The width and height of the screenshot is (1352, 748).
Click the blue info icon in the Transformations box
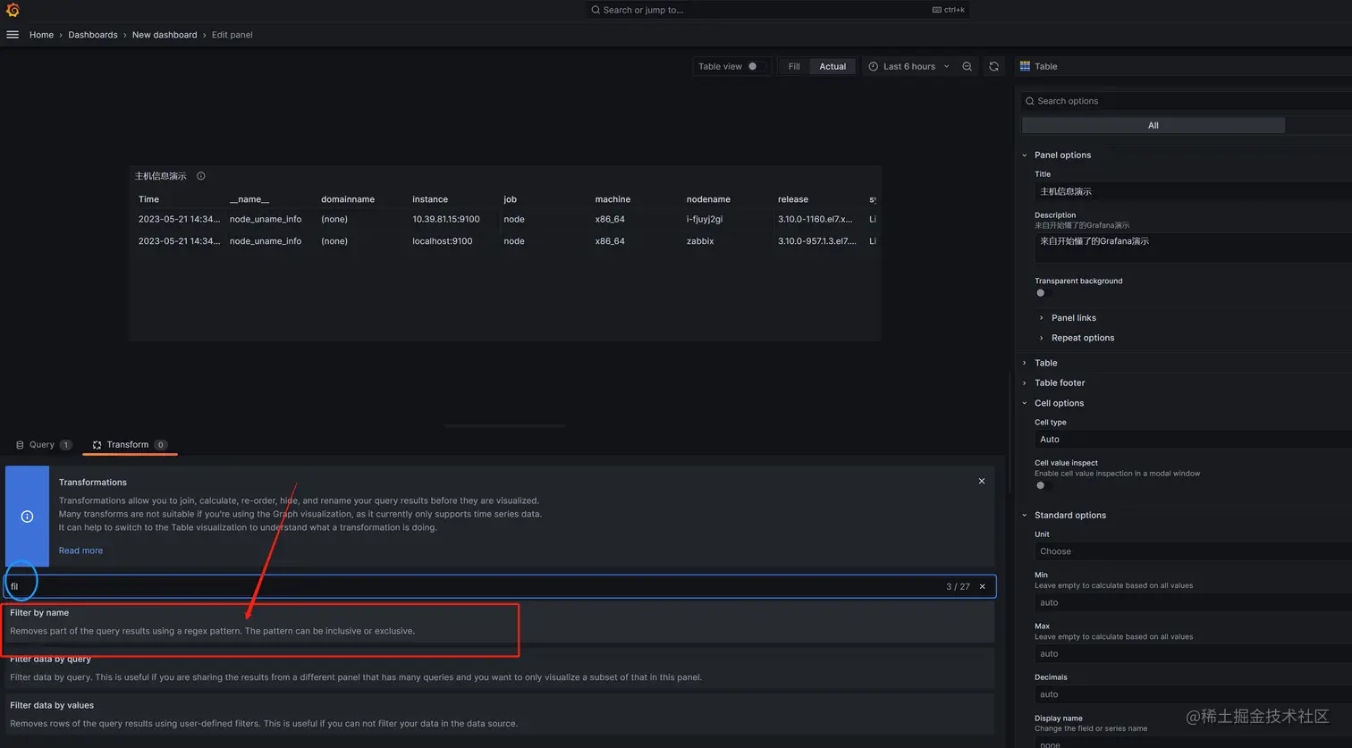click(27, 517)
